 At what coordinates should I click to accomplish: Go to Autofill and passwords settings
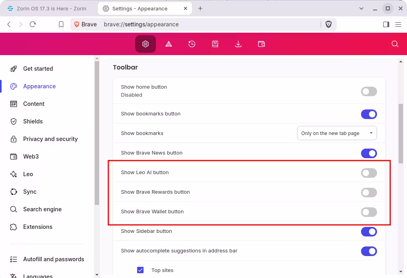click(x=54, y=259)
